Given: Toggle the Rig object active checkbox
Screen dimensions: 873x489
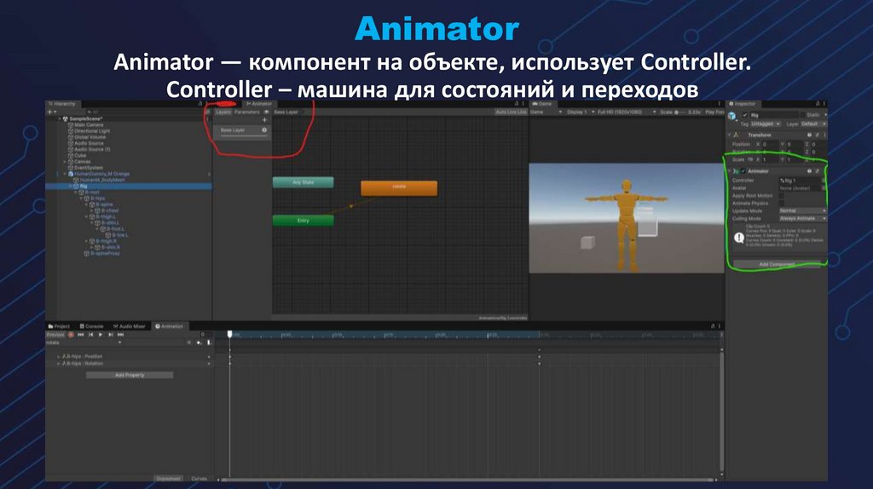Looking at the screenshot, I should point(745,115).
